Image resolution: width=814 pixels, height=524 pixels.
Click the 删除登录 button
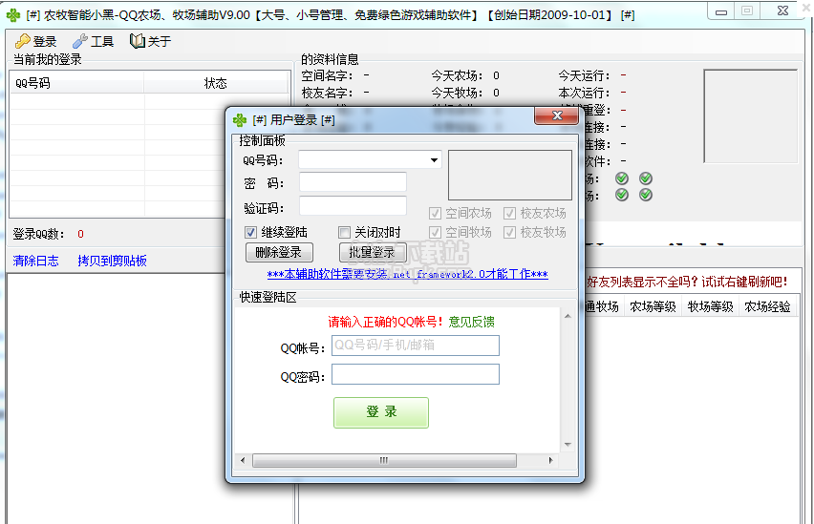click(279, 253)
